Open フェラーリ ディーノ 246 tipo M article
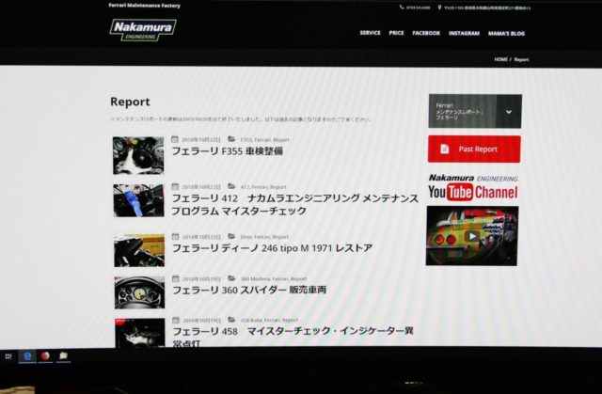This screenshot has width=602, height=394. click(x=272, y=248)
